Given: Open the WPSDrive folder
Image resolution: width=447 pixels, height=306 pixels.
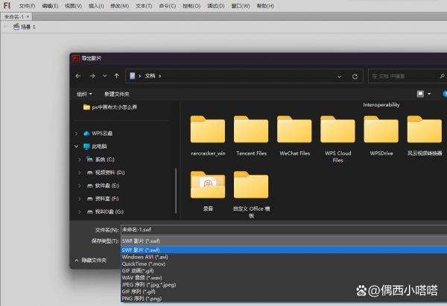Looking at the screenshot, I should click(381, 134).
